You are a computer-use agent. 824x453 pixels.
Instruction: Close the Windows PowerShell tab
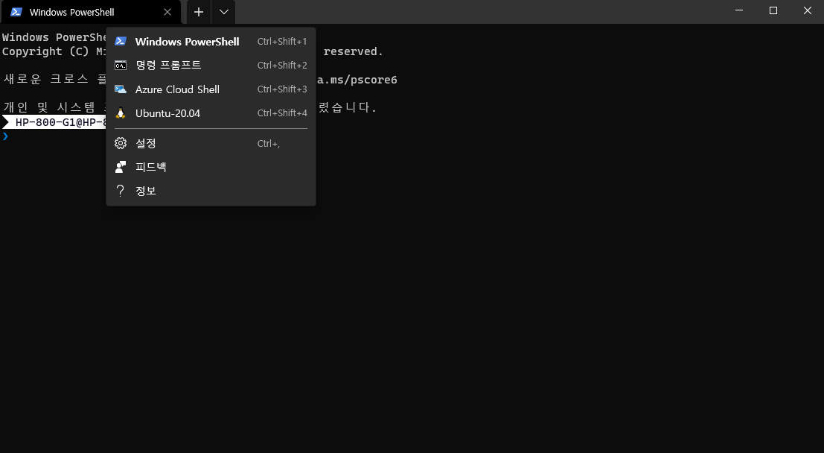point(167,12)
